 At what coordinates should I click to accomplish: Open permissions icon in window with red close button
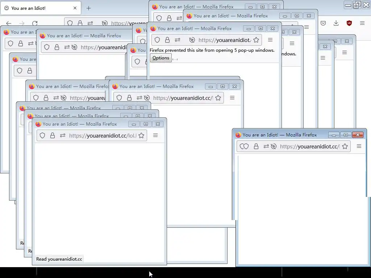[x=266, y=146]
